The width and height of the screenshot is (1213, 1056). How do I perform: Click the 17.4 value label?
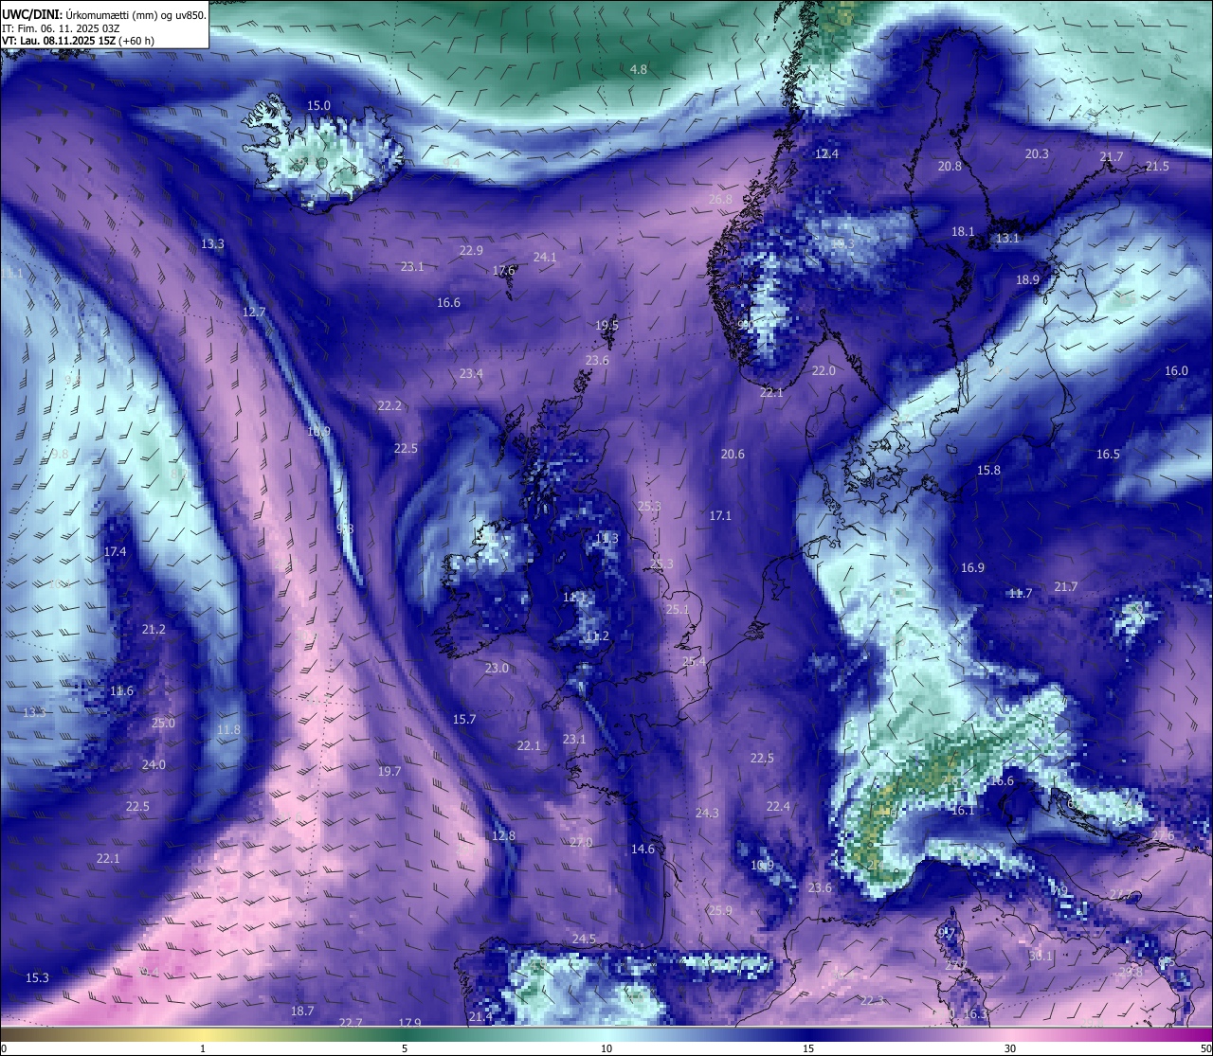coord(115,551)
